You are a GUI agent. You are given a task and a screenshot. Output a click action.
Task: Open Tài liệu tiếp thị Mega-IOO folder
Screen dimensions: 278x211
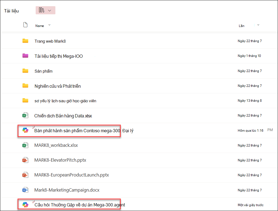59,56
